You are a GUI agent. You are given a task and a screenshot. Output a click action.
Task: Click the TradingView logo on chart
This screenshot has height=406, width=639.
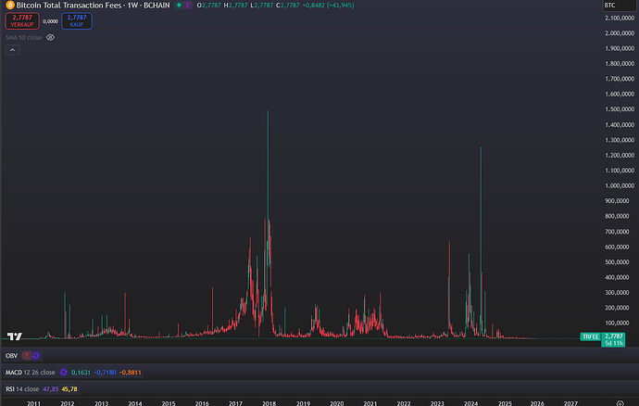click(15, 336)
